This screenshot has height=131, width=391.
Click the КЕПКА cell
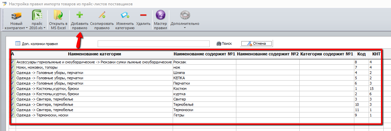coord(204,78)
